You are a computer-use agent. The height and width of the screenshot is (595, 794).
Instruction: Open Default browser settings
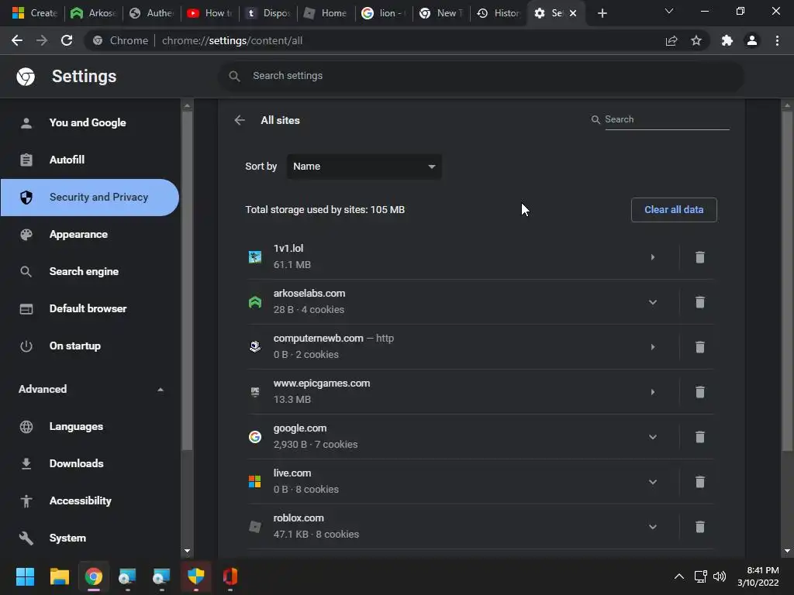tap(90, 308)
